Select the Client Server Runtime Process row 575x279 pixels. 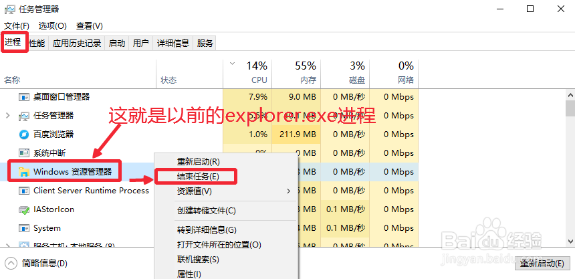pyautogui.click(x=209, y=191)
